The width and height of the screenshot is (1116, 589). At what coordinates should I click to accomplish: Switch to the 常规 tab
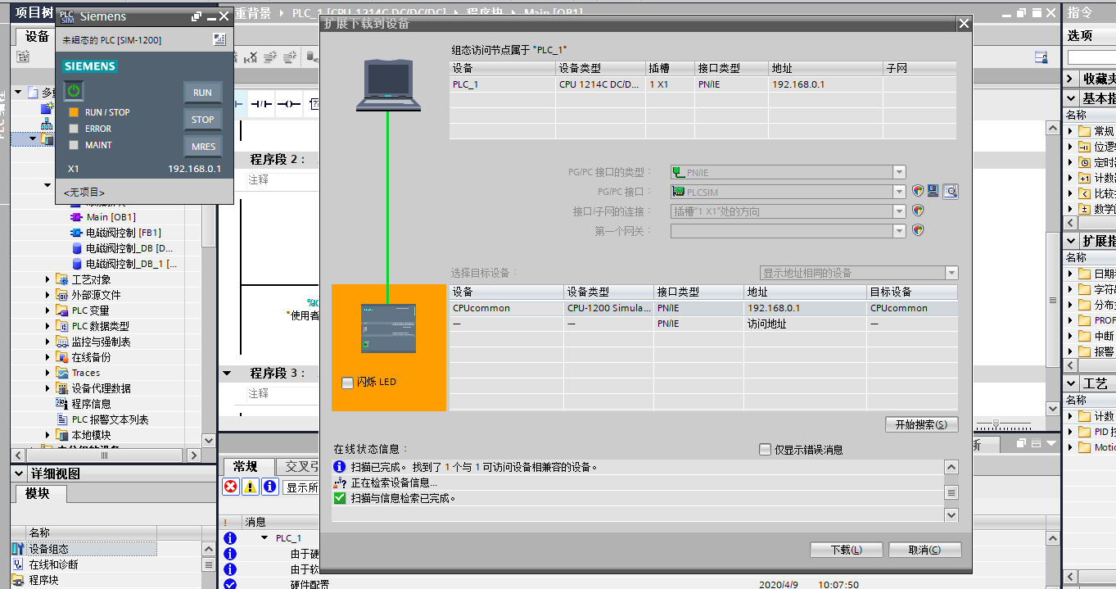click(x=245, y=467)
